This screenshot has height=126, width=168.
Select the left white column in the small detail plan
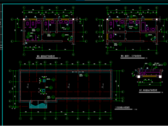pyautogui.click(x=139, y=77)
